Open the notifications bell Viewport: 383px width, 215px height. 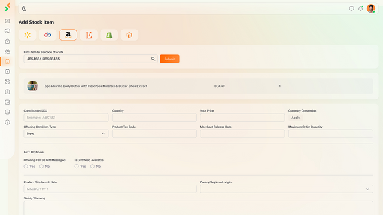360,8
